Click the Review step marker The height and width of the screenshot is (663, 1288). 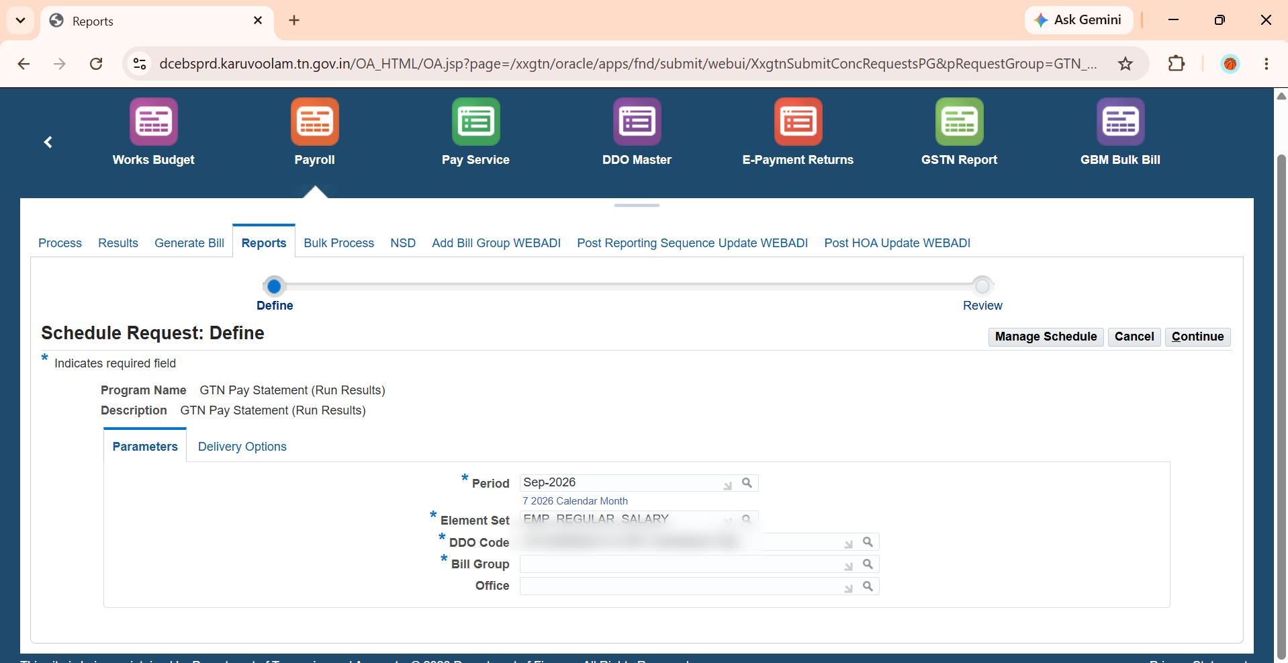tap(982, 286)
